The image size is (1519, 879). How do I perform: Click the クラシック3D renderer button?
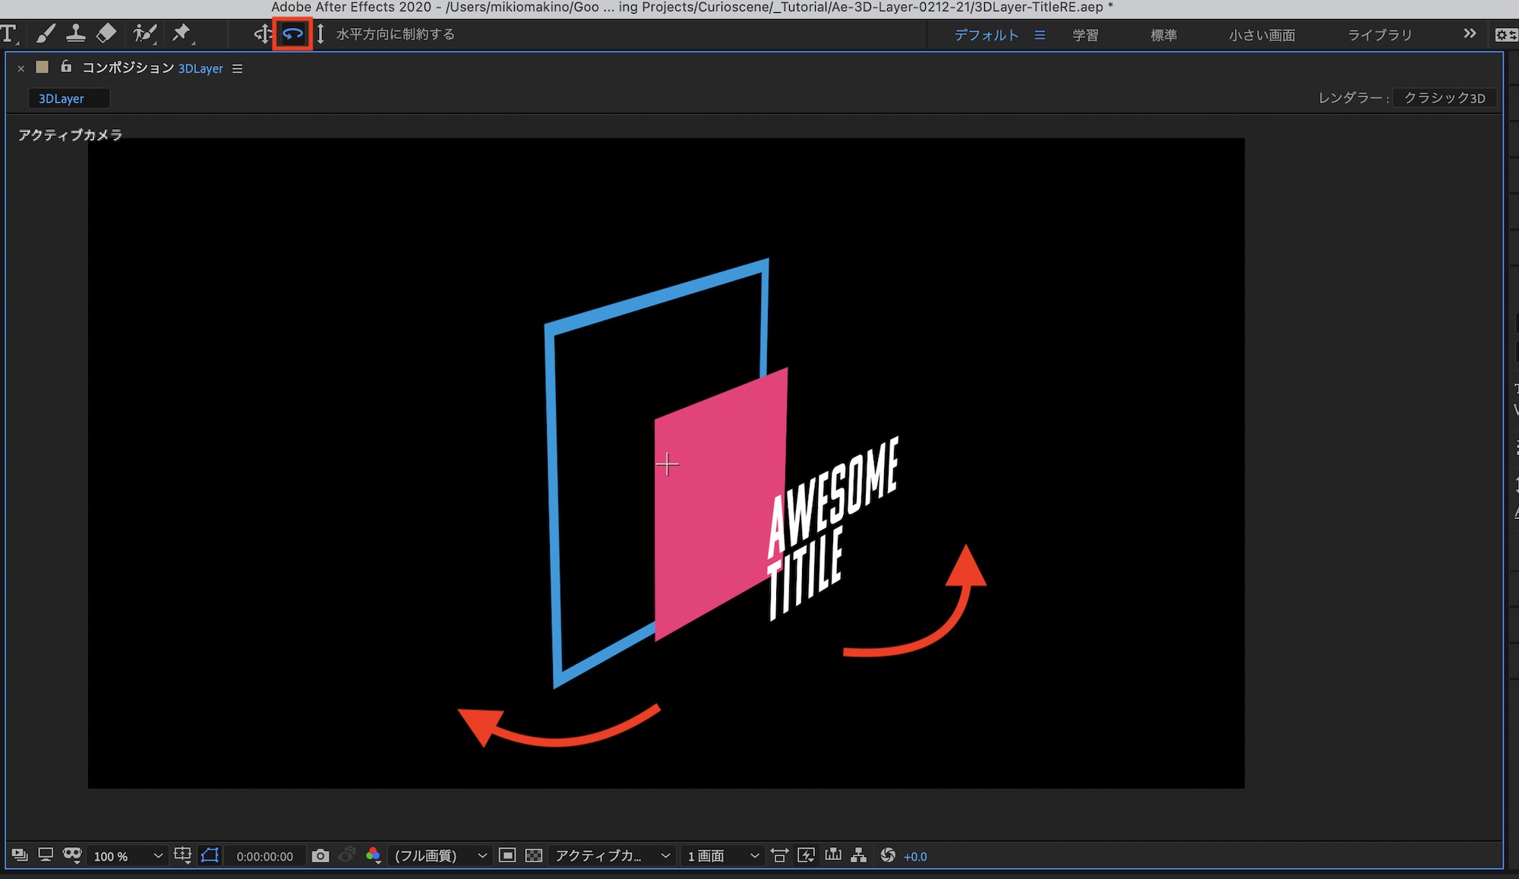point(1444,98)
